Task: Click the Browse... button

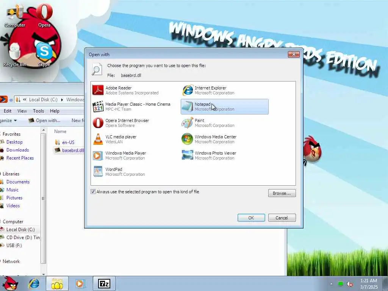Action: (x=282, y=193)
